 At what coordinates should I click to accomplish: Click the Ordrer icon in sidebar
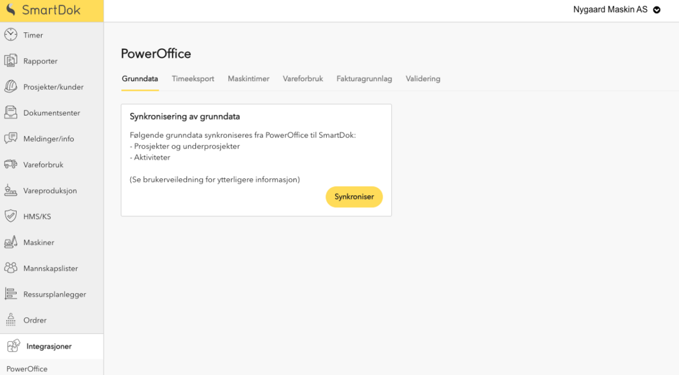[11, 320]
